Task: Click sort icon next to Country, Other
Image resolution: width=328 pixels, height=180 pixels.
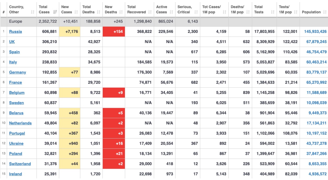Action: pos(32,12)
